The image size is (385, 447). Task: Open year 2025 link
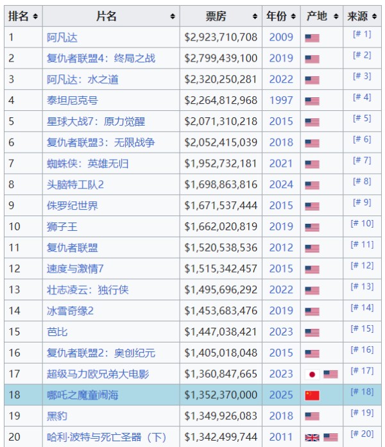[x=281, y=395]
